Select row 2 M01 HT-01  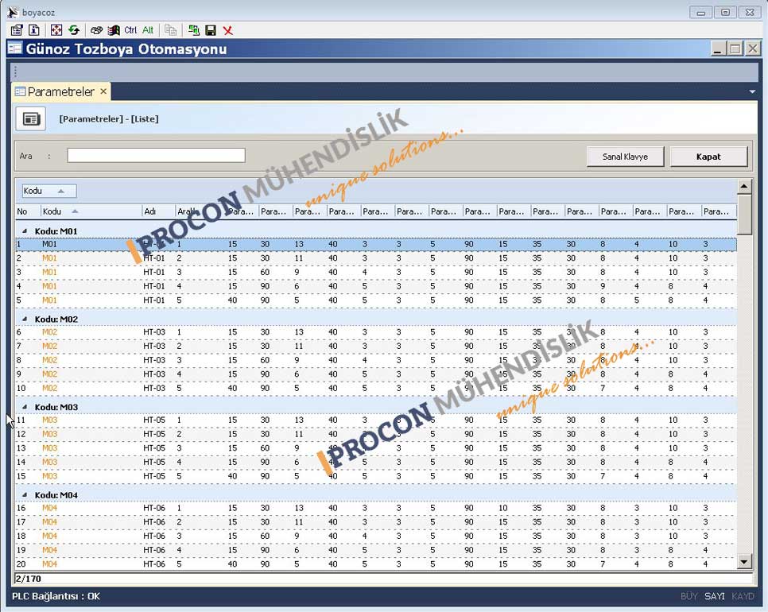pos(376,258)
